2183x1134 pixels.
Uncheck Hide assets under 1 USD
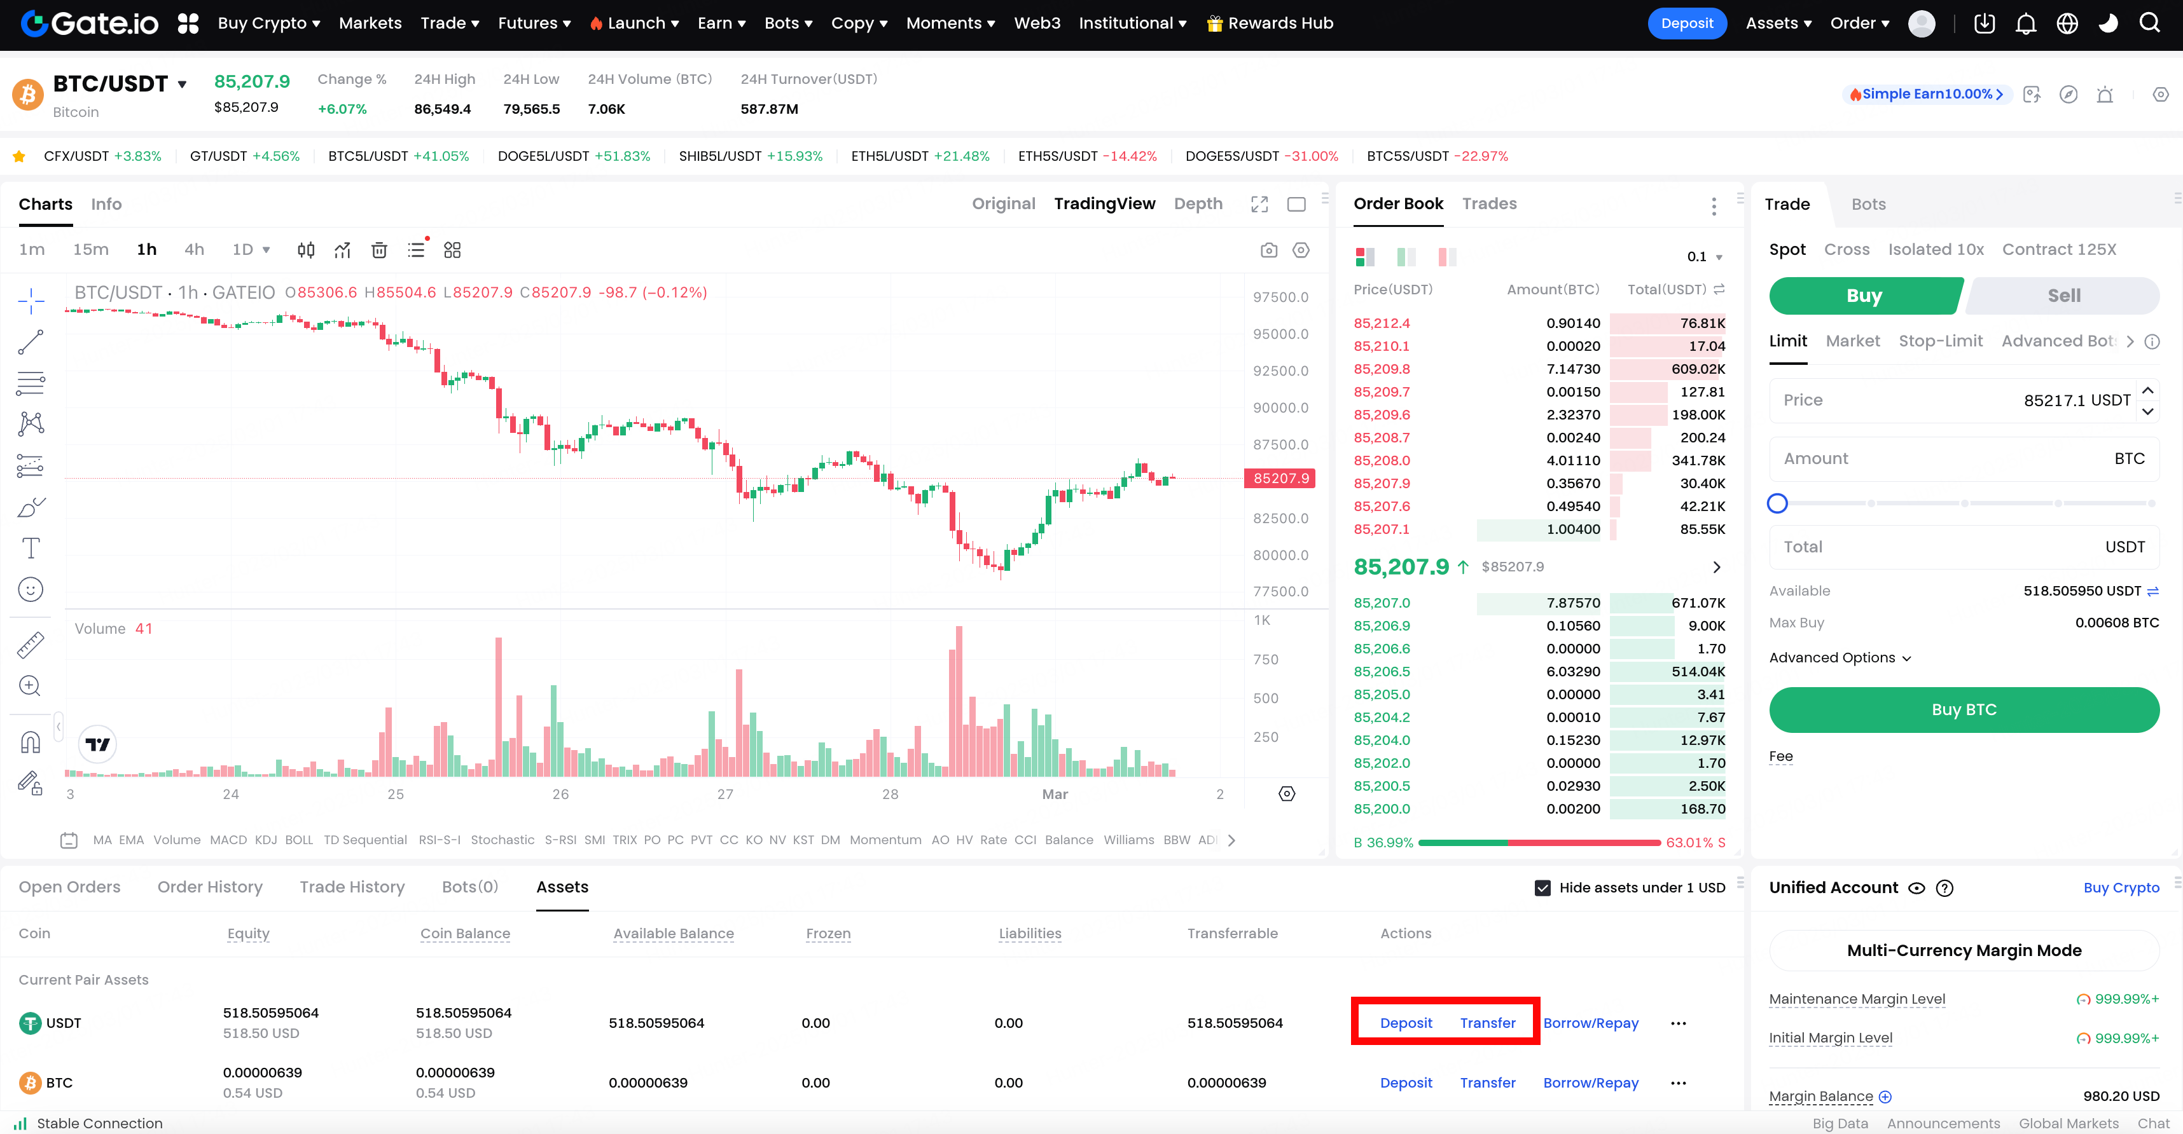pos(1543,887)
